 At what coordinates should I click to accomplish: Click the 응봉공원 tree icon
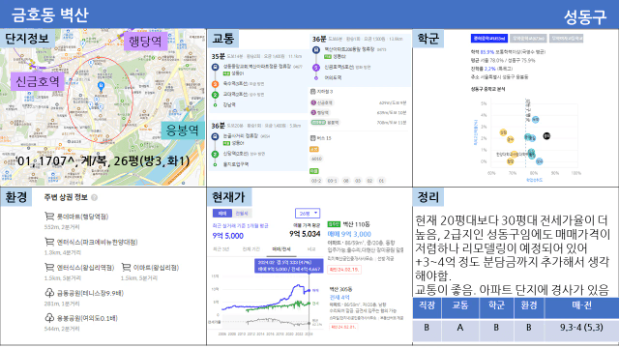click(49, 318)
